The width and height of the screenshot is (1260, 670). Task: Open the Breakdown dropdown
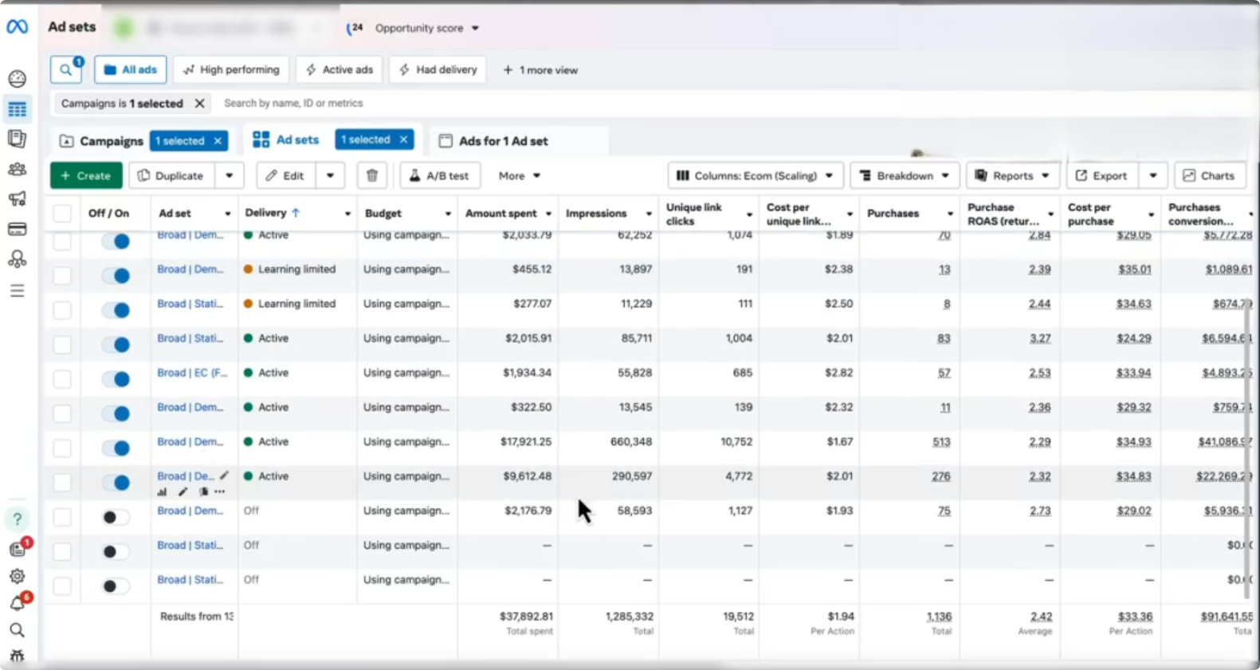pos(905,175)
